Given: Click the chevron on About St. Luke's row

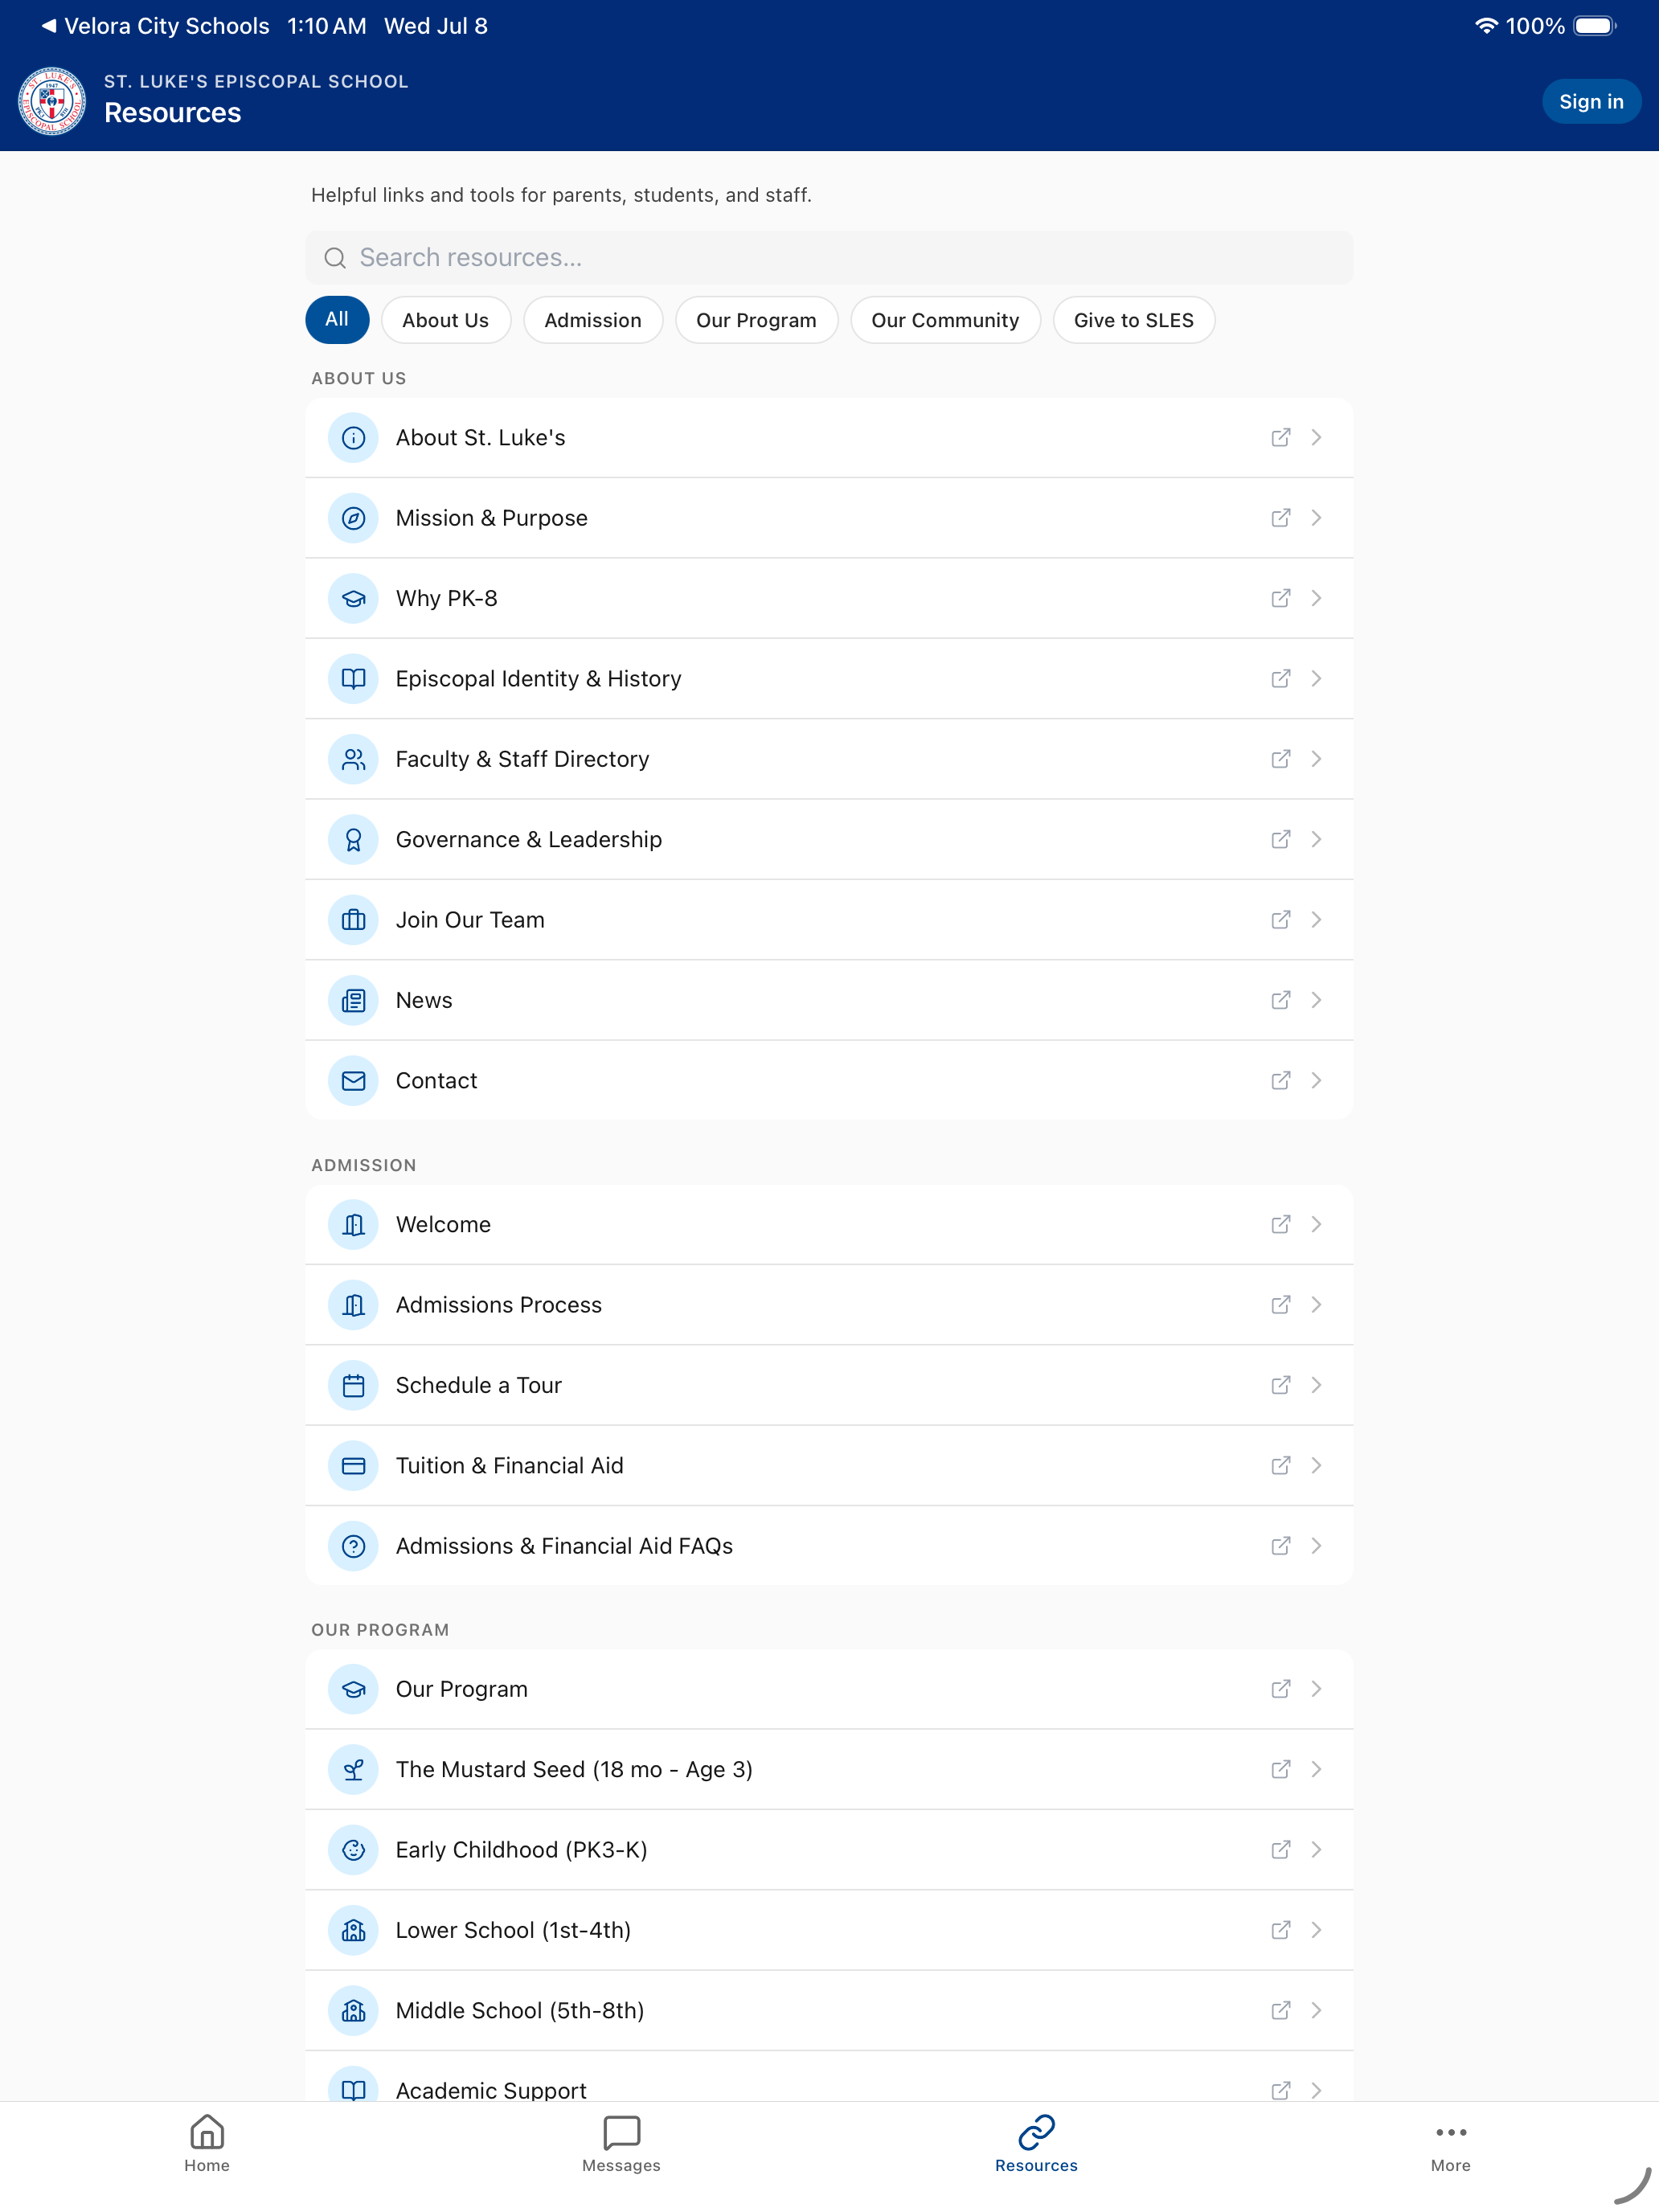Looking at the screenshot, I should coord(1317,437).
